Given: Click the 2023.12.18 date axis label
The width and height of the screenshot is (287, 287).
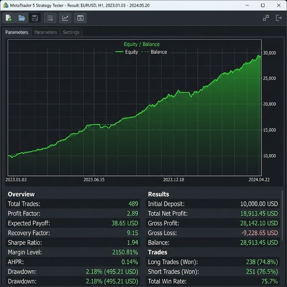Looking at the screenshot, I should point(174,180).
